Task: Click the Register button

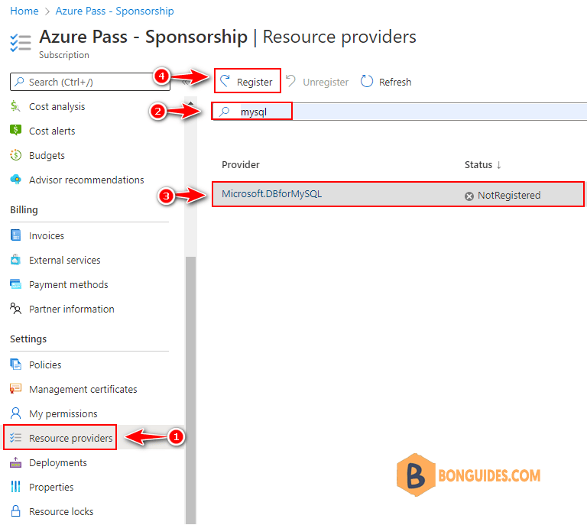Action: point(247,81)
